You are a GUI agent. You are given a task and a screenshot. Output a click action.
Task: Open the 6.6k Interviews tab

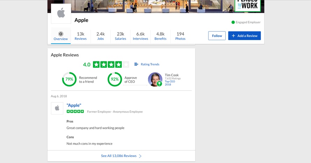coord(140,36)
